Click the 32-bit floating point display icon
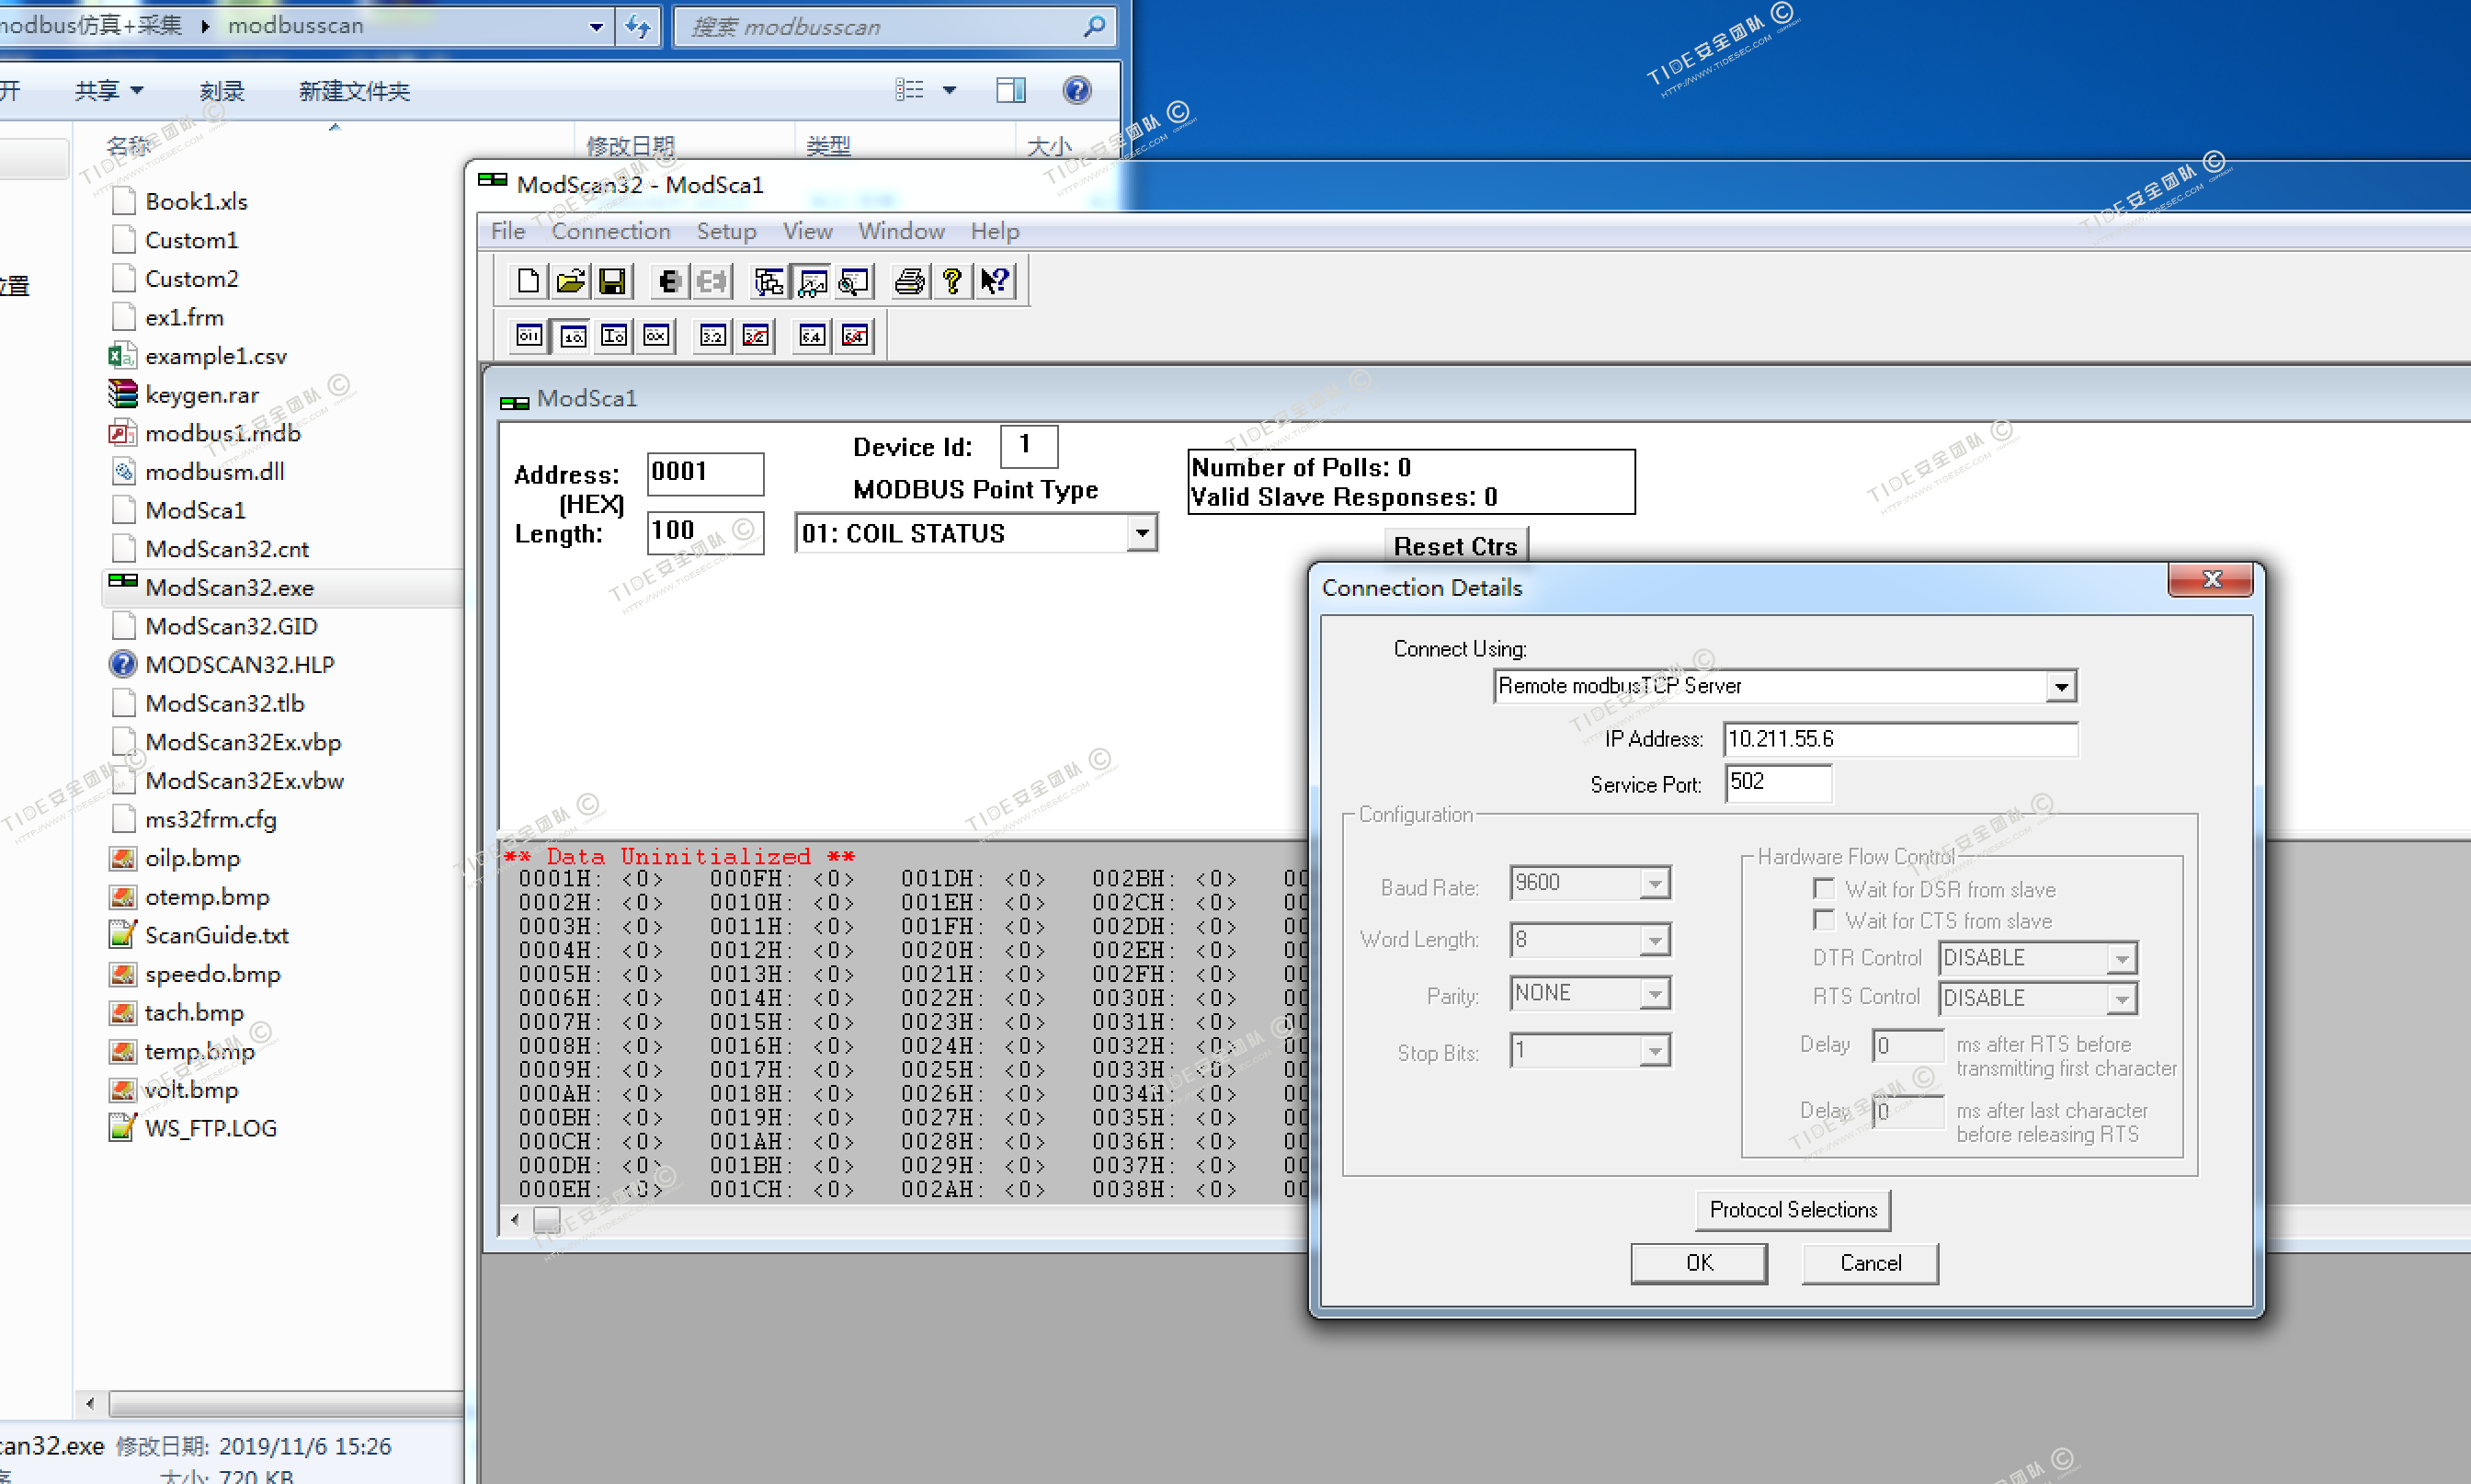The image size is (2471, 1484). coord(712,336)
